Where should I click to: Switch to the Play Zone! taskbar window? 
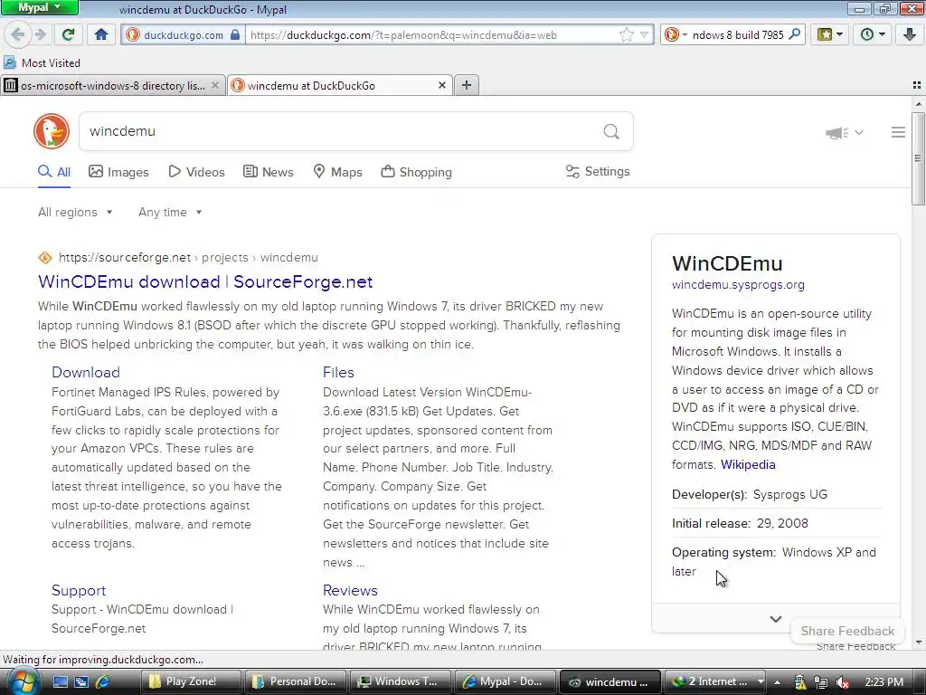[190, 681]
